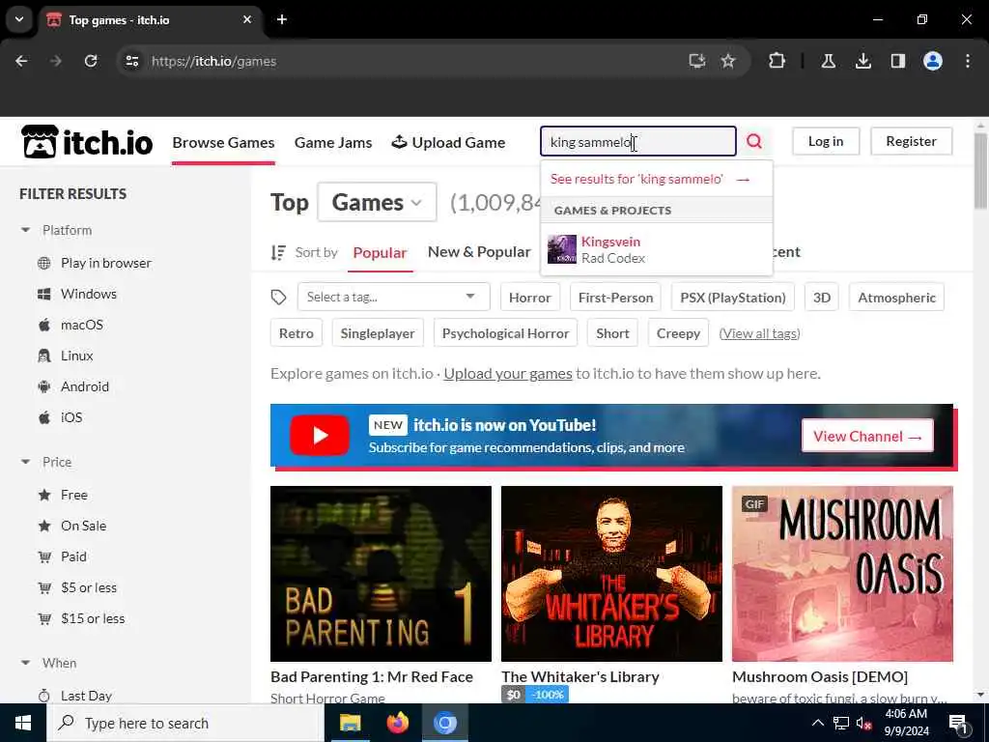The image size is (989, 742).
Task: Click the install app icon in address bar
Action: 697,61
